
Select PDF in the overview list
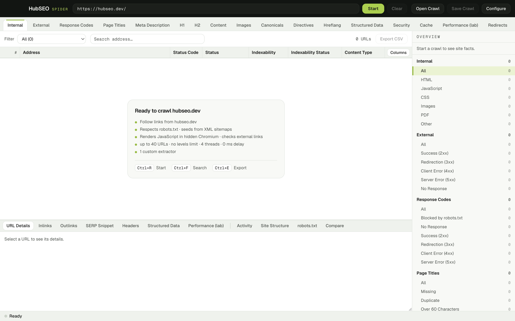(x=464, y=115)
